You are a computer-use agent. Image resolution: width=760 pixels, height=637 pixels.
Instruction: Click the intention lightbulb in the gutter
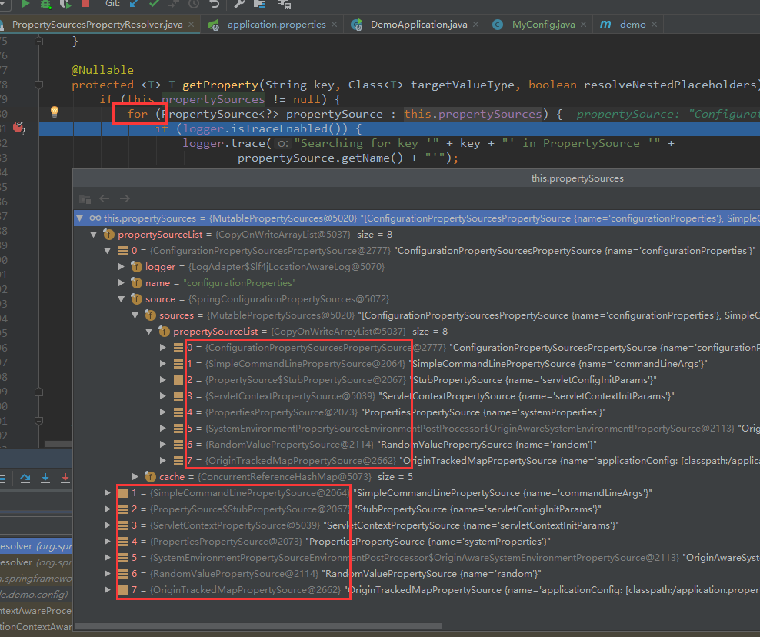[x=55, y=112]
